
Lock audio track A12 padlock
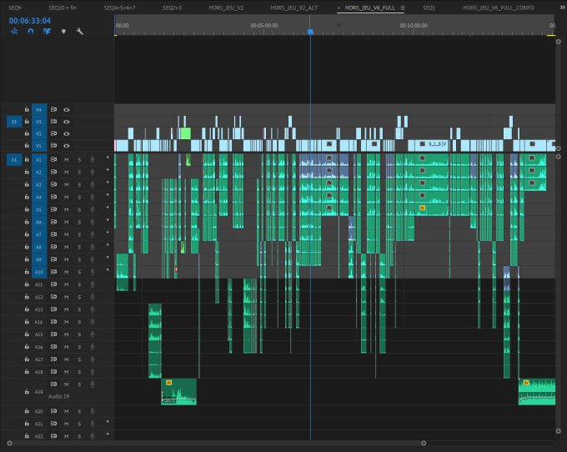pyautogui.click(x=27, y=297)
